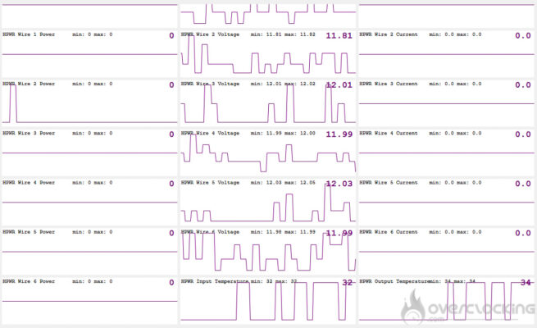Select the "HPWR Wire 3 Voltage" label
Image resolution: width=537 pixels, height=328 pixels.
(210, 84)
